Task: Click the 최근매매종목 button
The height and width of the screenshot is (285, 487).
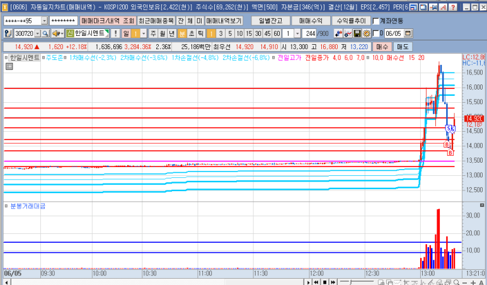Action: pyautogui.click(x=156, y=21)
